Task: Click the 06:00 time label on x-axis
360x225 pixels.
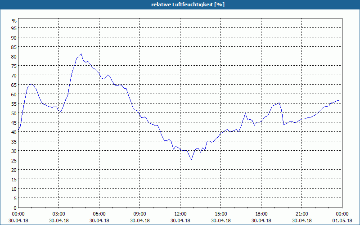Action: 99,214
